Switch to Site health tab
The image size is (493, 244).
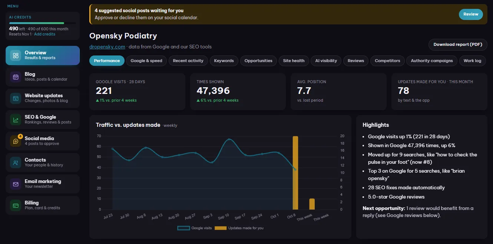[x=294, y=61]
